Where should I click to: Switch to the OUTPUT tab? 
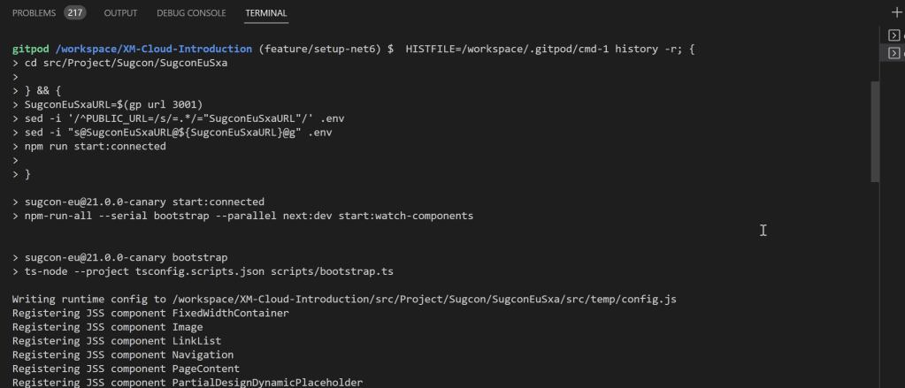pyautogui.click(x=120, y=13)
